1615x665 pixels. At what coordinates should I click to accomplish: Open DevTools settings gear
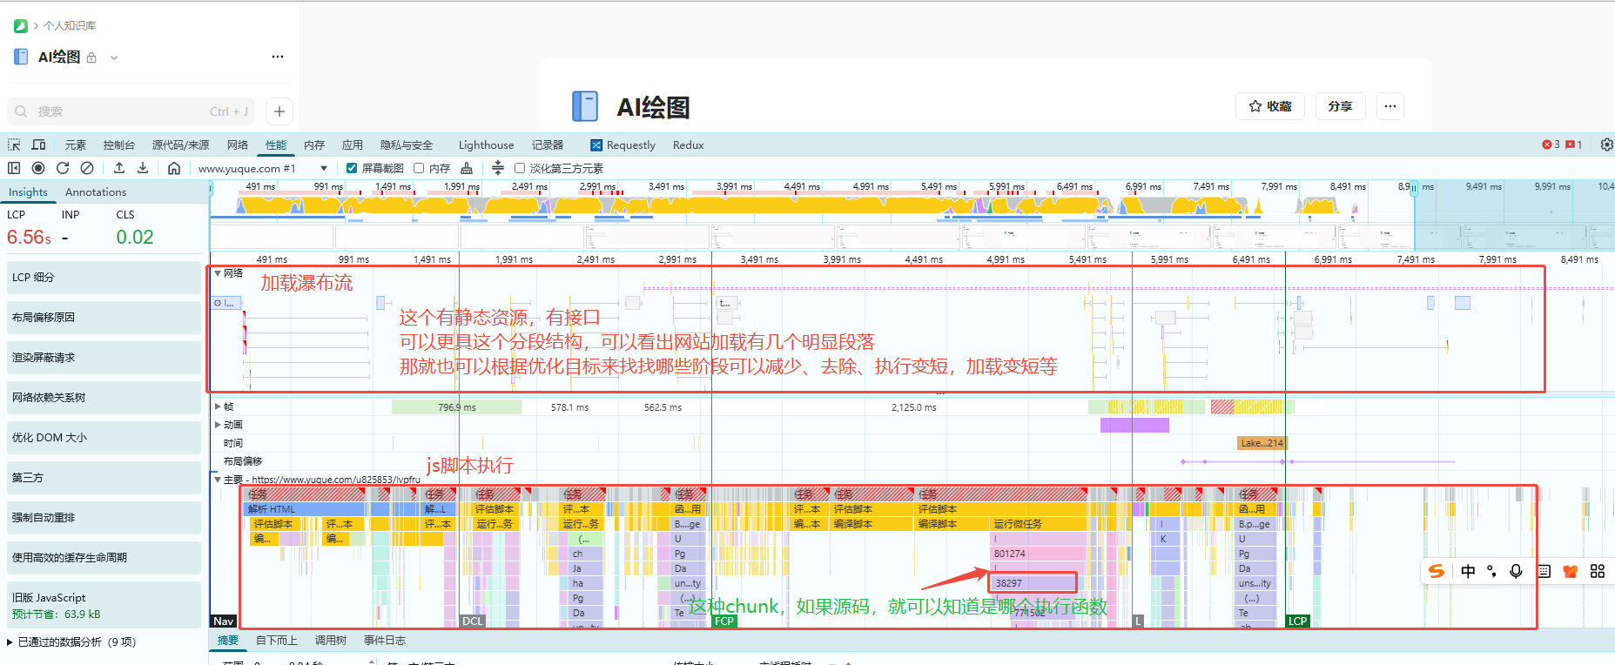1606,144
